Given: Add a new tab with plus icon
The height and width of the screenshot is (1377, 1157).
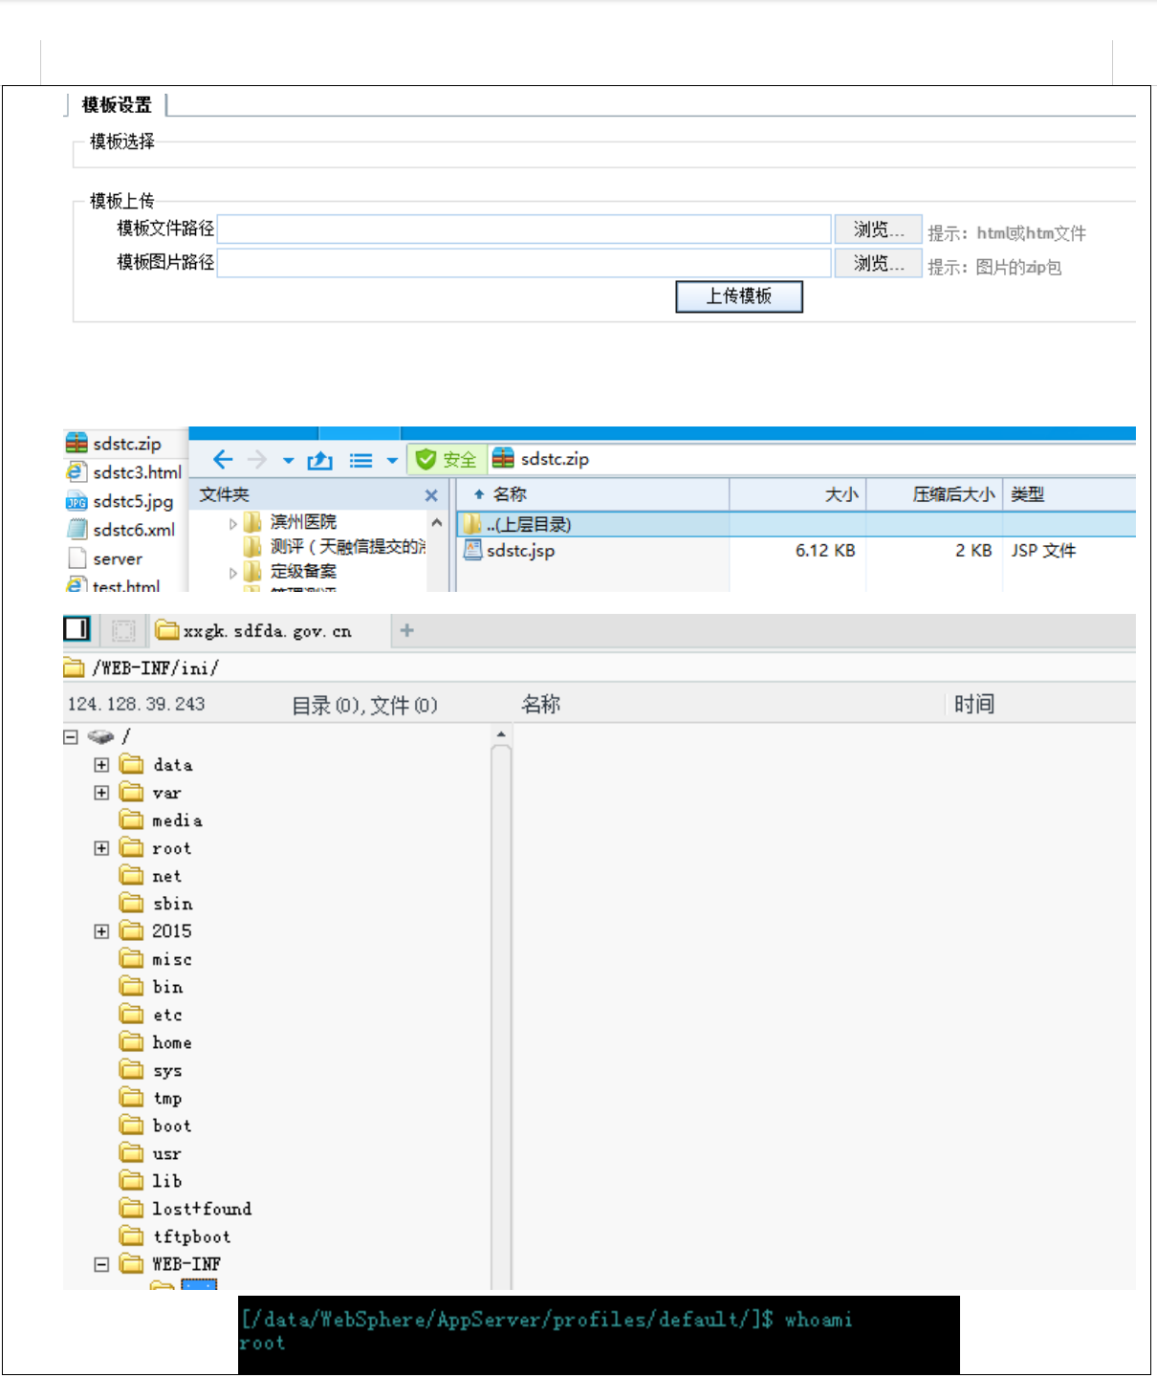Looking at the screenshot, I should tap(406, 630).
